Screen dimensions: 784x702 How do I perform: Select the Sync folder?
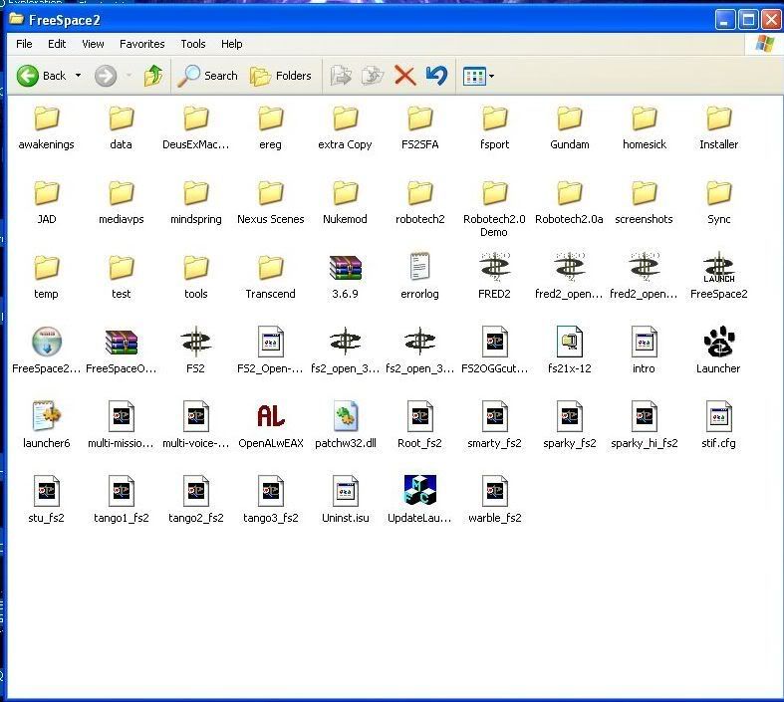click(718, 202)
